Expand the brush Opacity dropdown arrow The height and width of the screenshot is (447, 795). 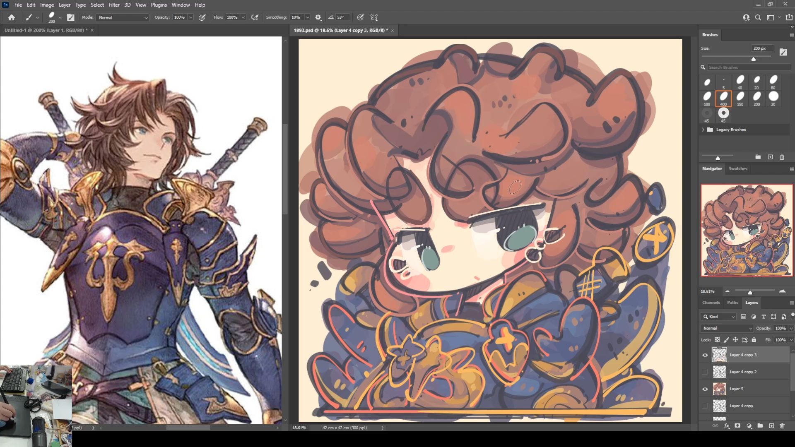[190, 17]
